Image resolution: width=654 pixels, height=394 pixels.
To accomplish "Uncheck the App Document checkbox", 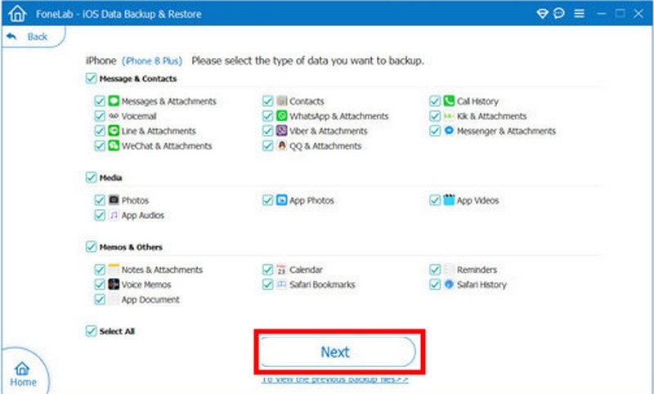I will coord(100,299).
